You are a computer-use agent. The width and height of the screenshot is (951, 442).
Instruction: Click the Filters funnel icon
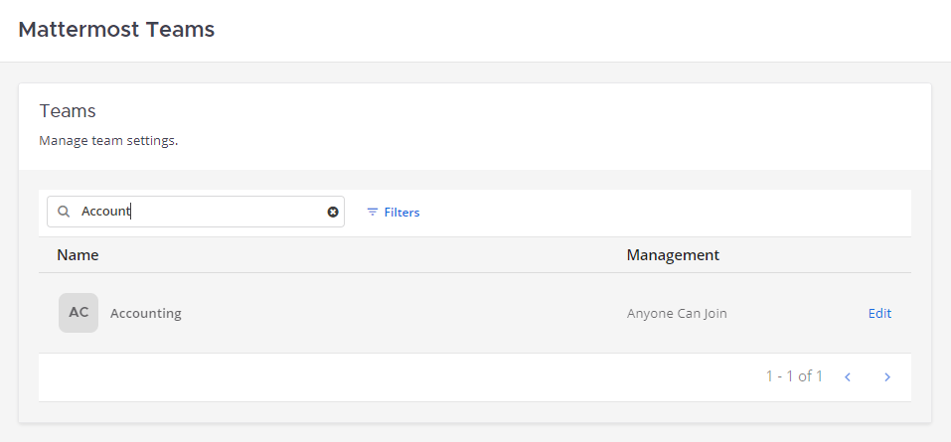373,213
